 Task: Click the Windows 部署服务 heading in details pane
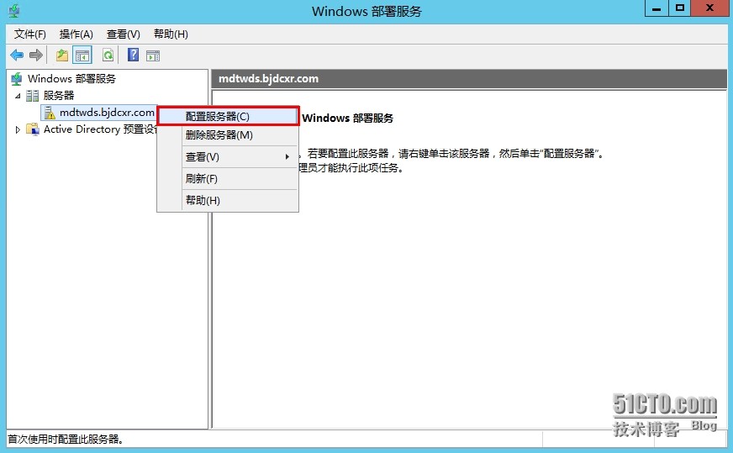(347, 118)
